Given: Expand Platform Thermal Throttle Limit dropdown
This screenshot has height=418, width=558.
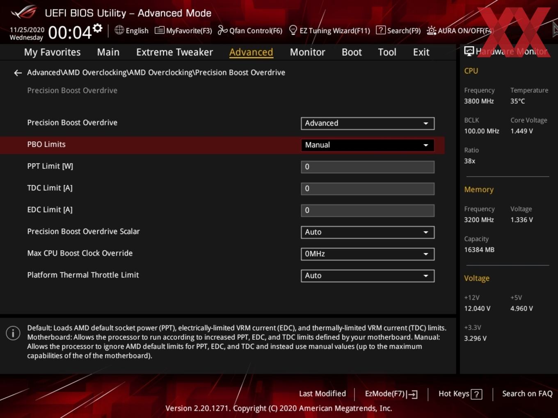Looking at the screenshot, I should (368, 276).
